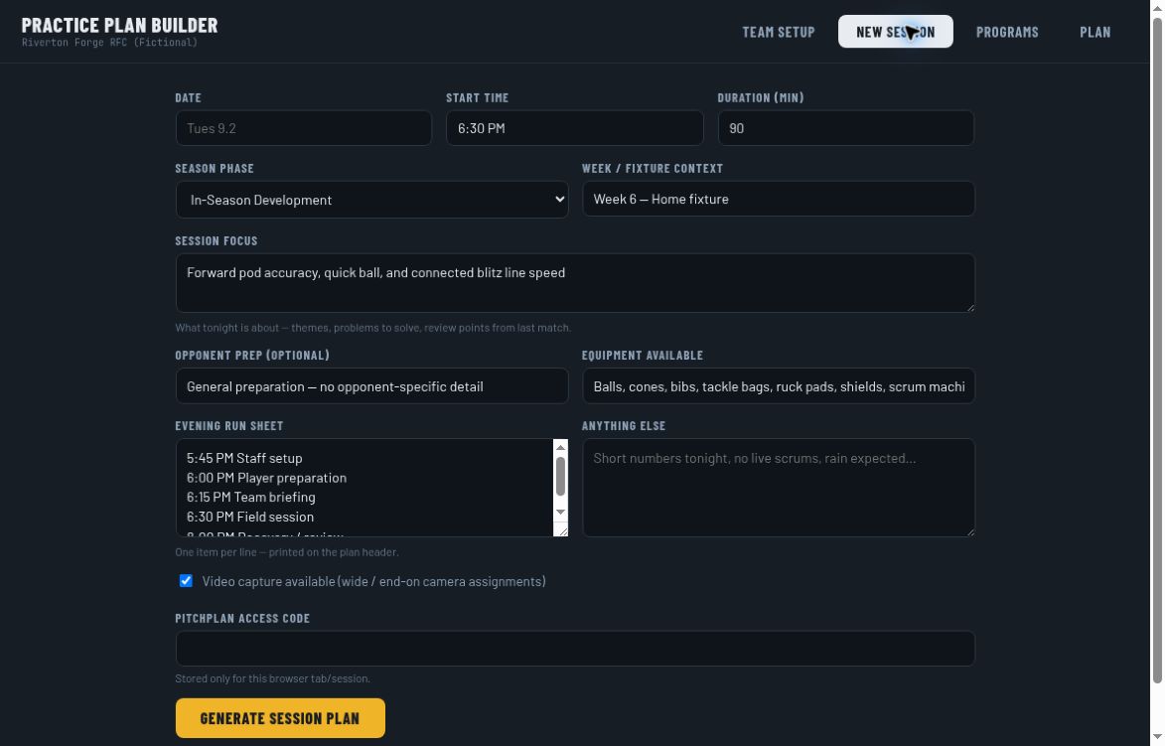
Task: Click the Session Focus resize handle
Action: [x=969, y=307]
